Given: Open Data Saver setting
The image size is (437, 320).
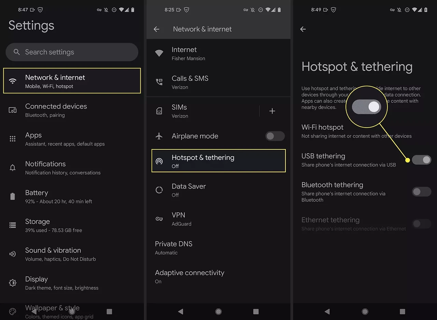Looking at the screenshot, I should tap(218, 190).
